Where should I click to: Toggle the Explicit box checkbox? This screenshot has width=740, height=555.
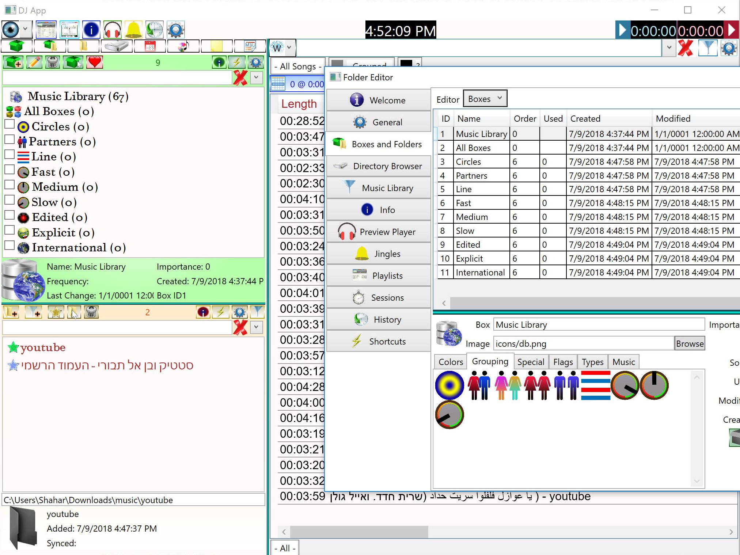10,231
